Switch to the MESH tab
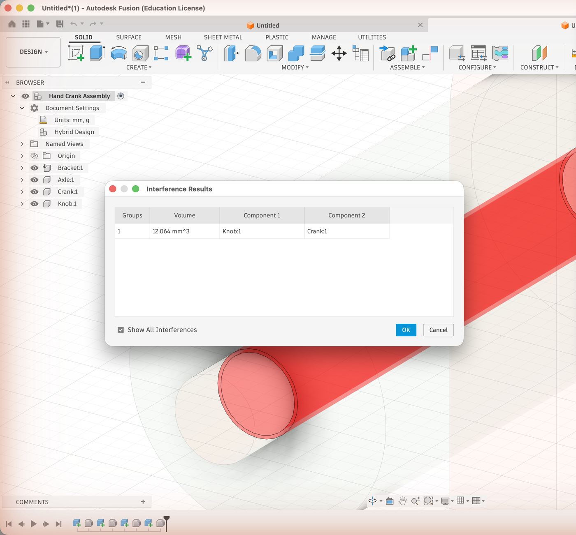 (173, 37)
